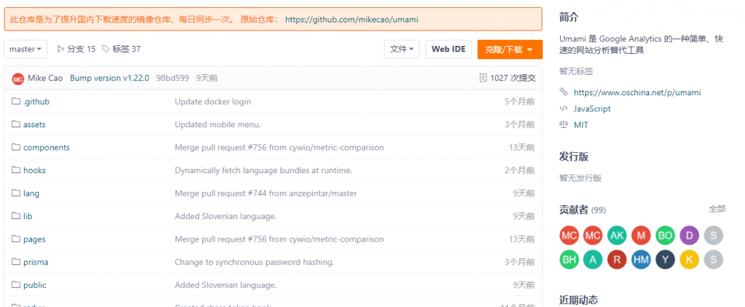Click the folder icon next to lang

click(x=16, y=193)
